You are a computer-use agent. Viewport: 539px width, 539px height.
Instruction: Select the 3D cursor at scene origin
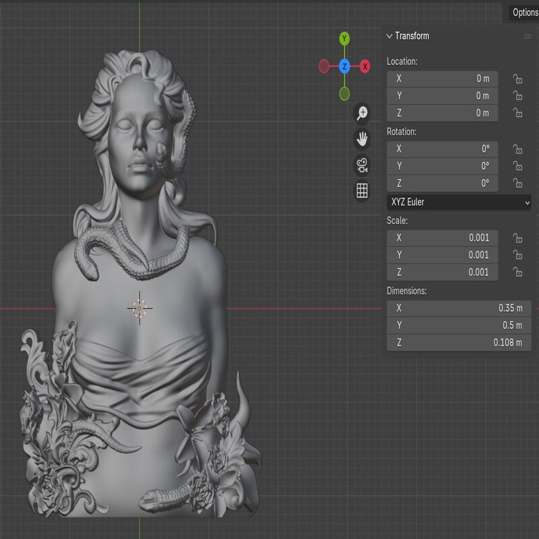(139, 309)
